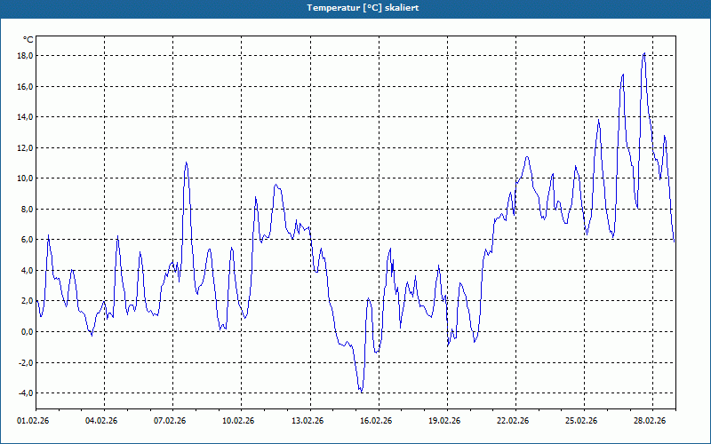Click the 14,0 y-axis label

(26, 117)
